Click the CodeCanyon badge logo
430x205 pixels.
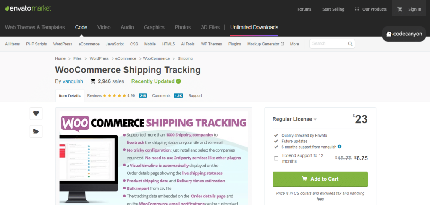(x=404, y=34)
